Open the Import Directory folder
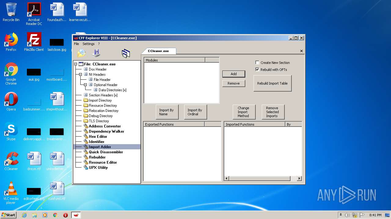Viewport: 391px width, 219px height. 100,100
